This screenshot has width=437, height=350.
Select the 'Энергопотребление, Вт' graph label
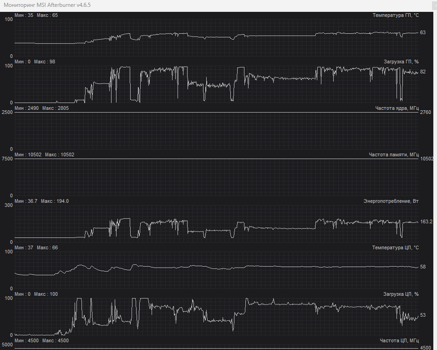[391, 201]
